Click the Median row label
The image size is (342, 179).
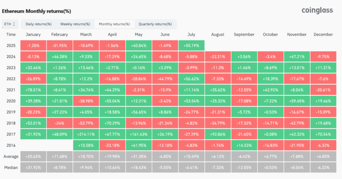point(11,167)
